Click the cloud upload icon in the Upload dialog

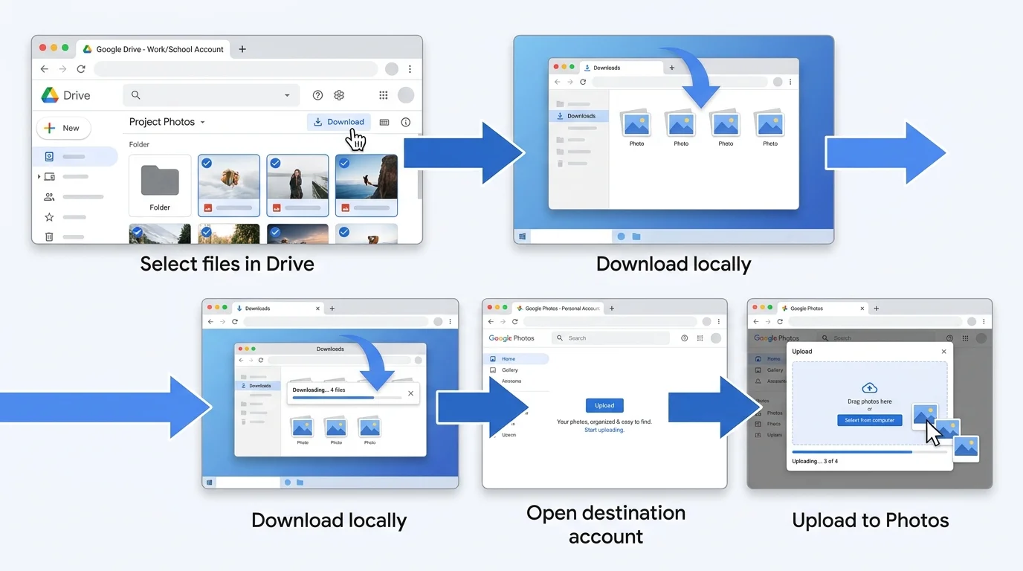tap(869, 387)
